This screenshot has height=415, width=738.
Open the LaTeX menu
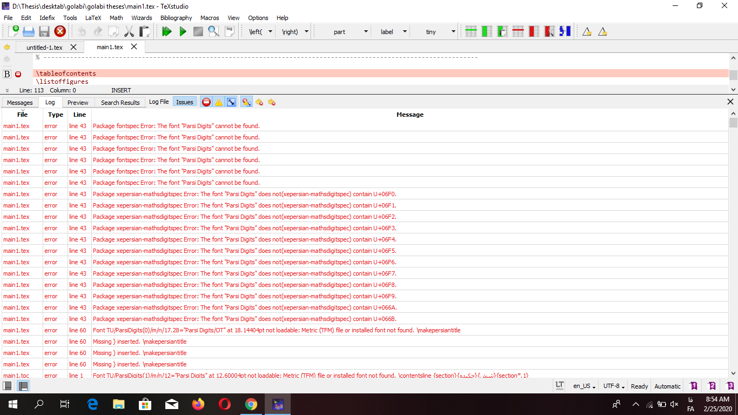[x=93, y=18]
